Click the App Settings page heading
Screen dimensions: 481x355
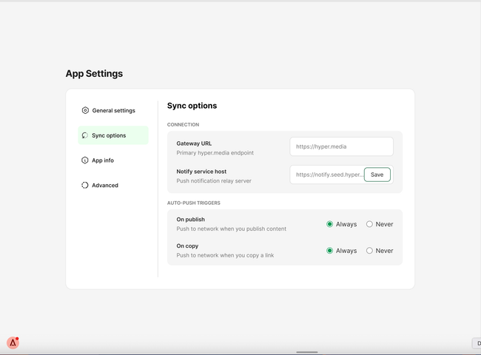[x=94, y=74]
